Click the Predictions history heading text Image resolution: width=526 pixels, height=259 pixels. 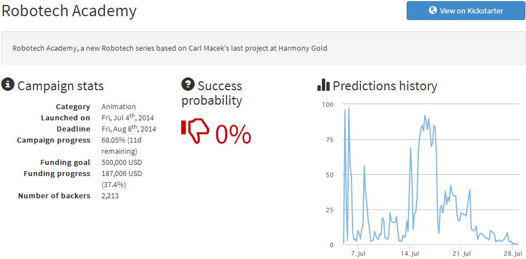tap(385, 86)
